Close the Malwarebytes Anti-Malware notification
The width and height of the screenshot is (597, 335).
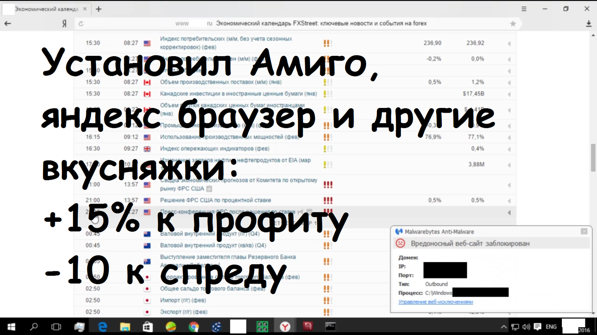(584, 232)
